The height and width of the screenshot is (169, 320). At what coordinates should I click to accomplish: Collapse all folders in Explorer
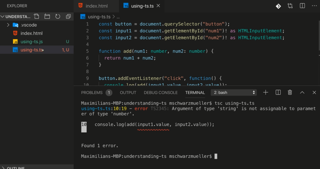click(68, 16)
